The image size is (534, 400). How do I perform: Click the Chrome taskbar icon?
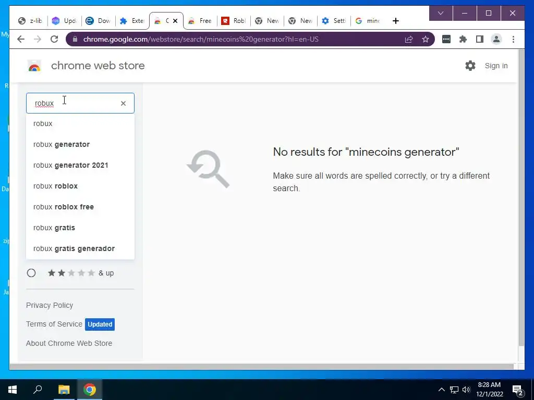pyautogui.click(x=90, y=390)
